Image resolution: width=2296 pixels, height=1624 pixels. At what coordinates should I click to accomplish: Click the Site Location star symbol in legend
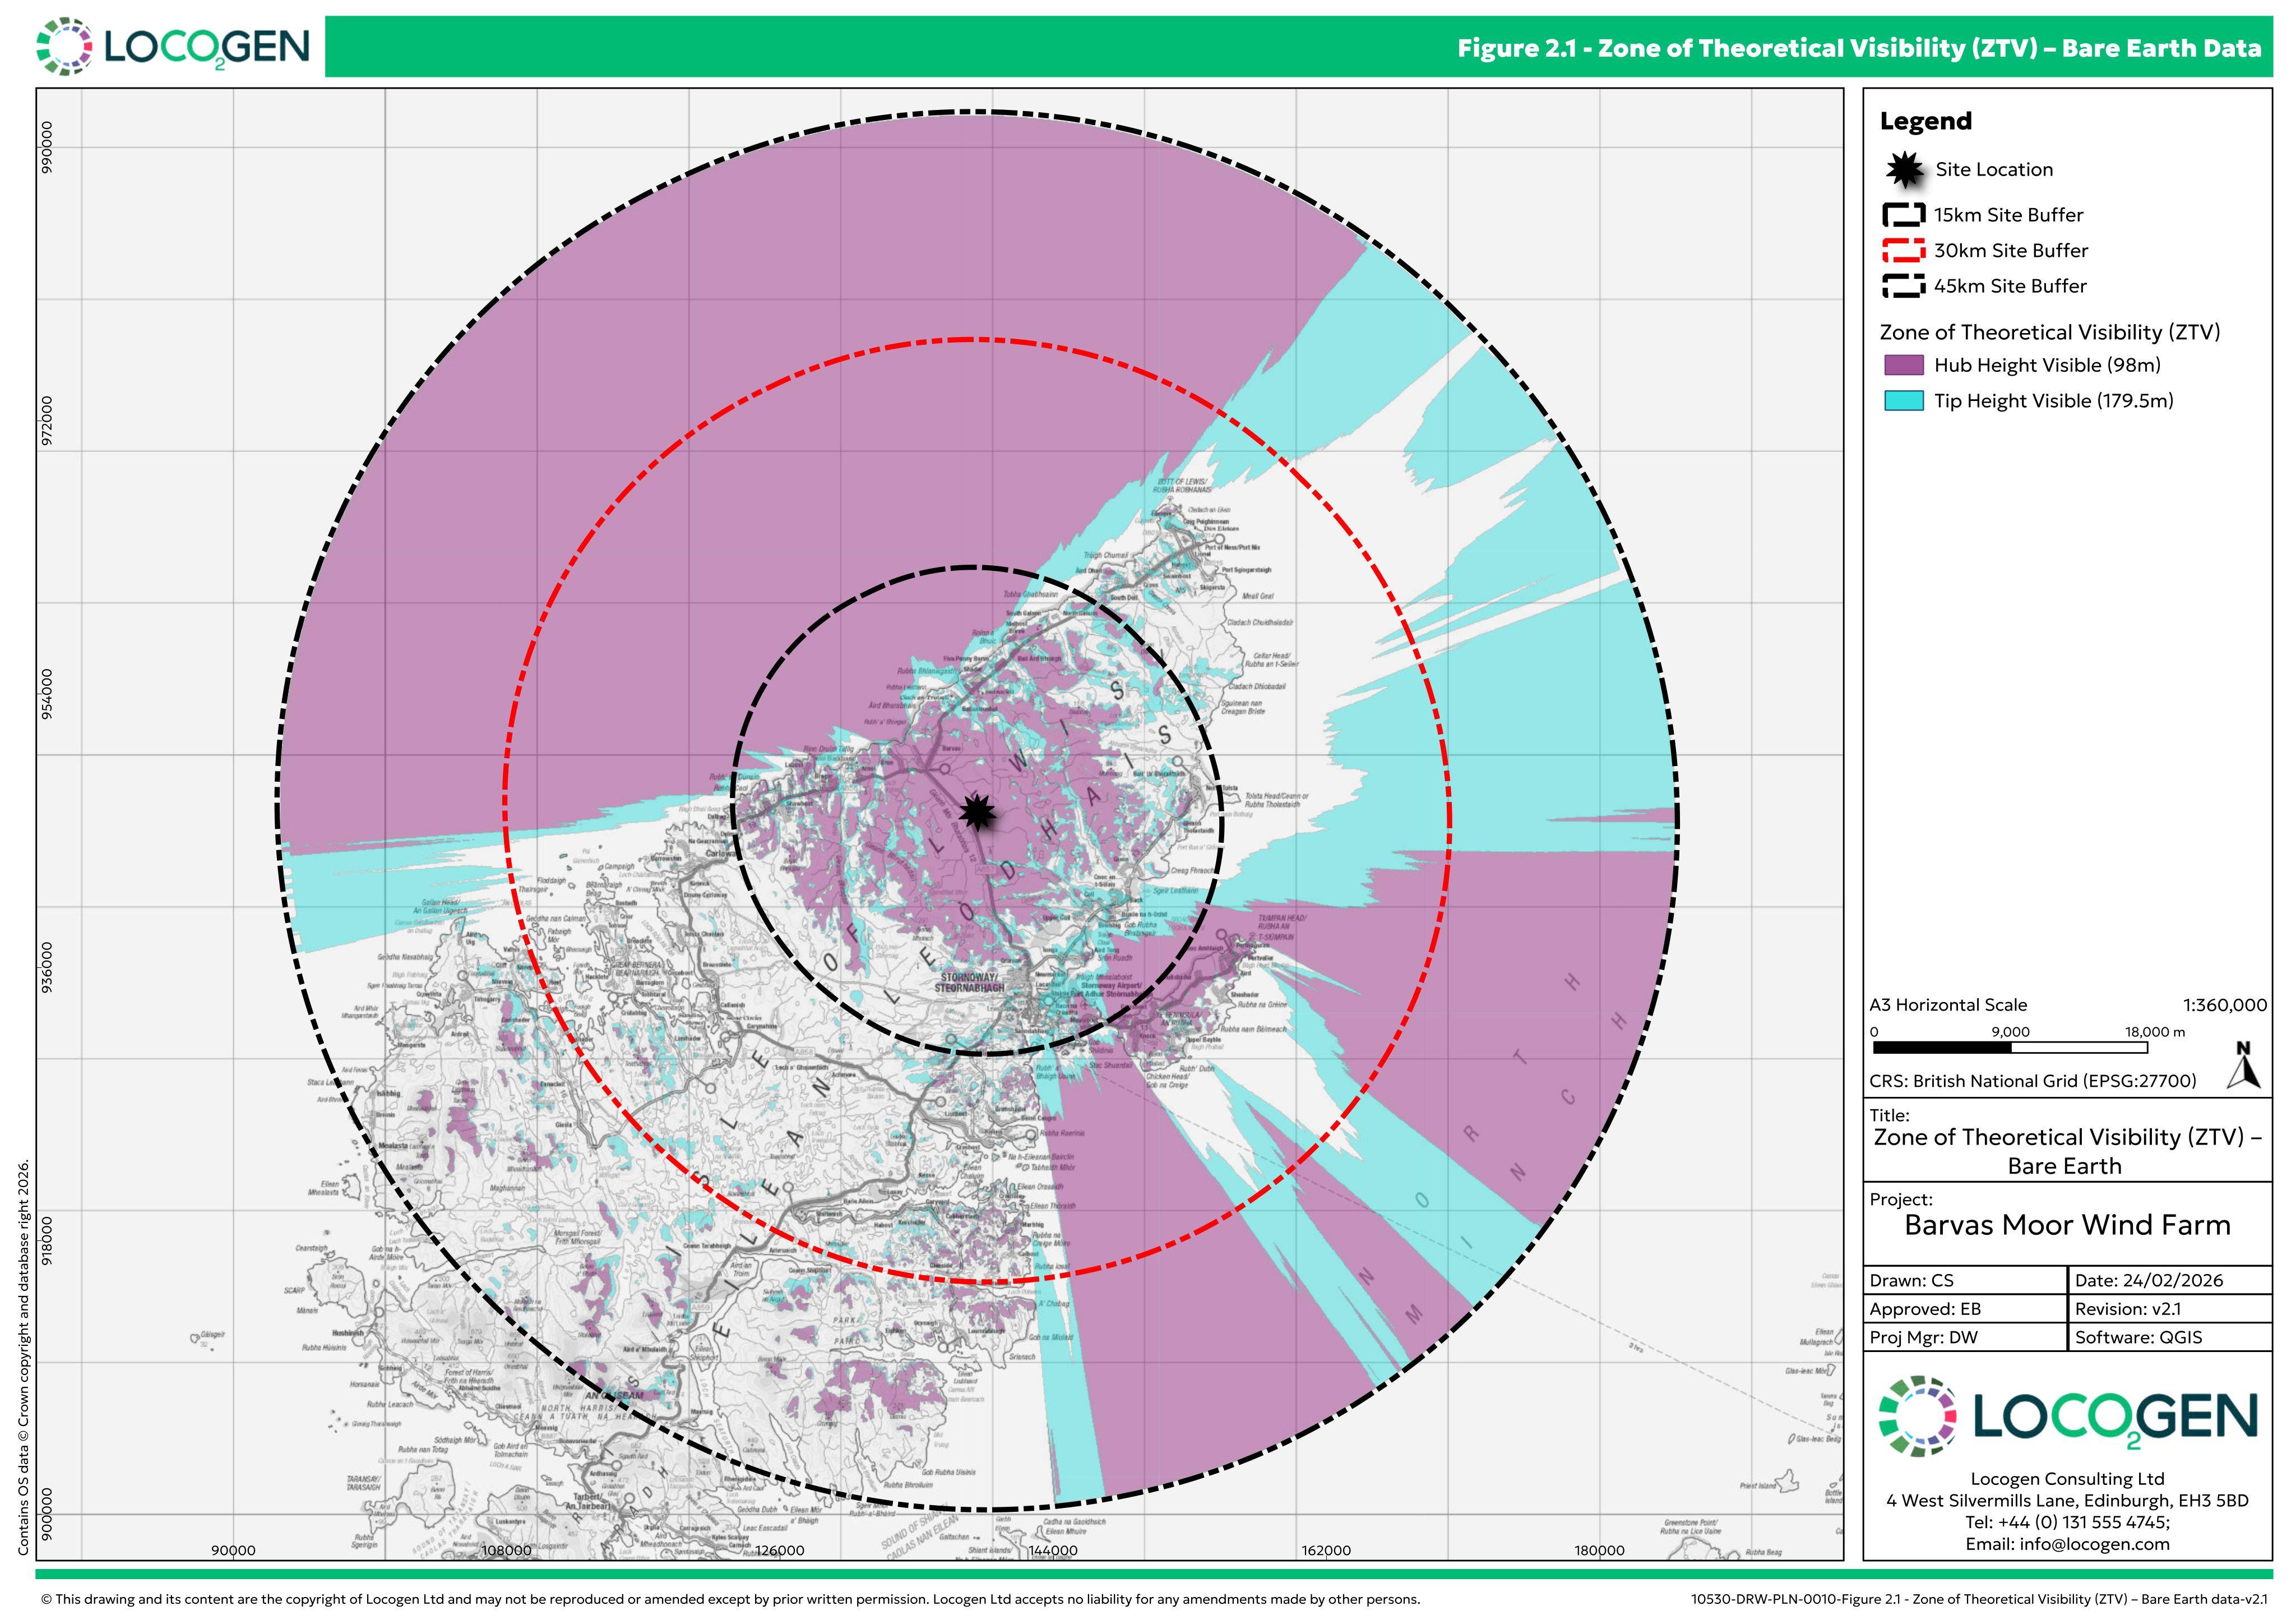pos(1905,170)
